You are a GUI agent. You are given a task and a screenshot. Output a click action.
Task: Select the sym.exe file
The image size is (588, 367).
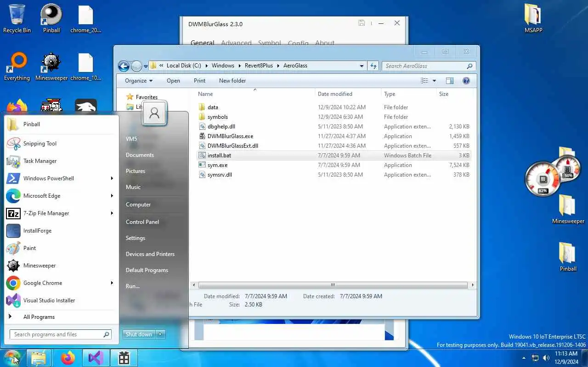(334, 165)
